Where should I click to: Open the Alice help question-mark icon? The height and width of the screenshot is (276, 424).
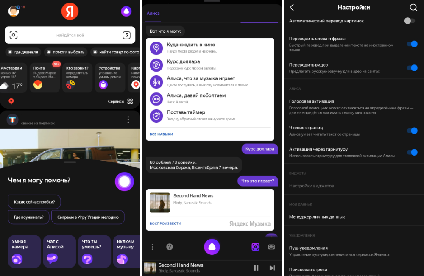(170, 247)
